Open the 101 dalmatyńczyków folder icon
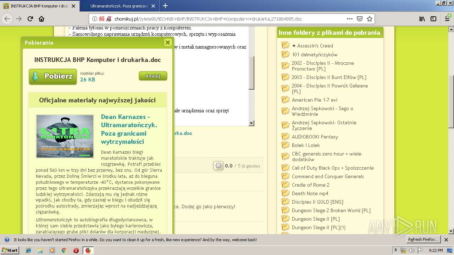The image size is (454, 255). click(286, 54)
